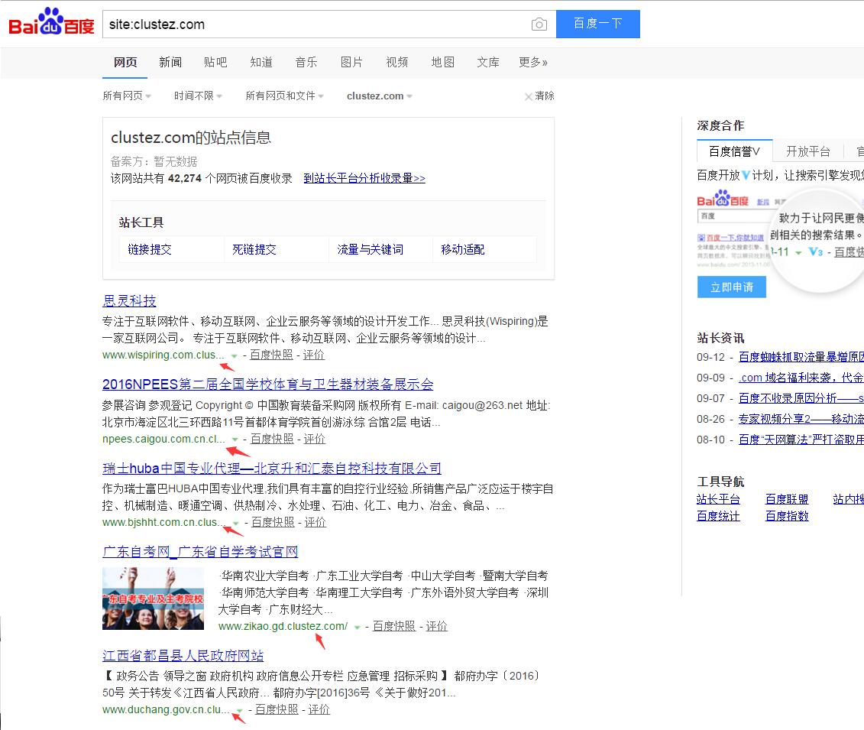Open the 思灵科技 search result
The width and height of the screenshot is (864, 730).
tap(129, 301)
